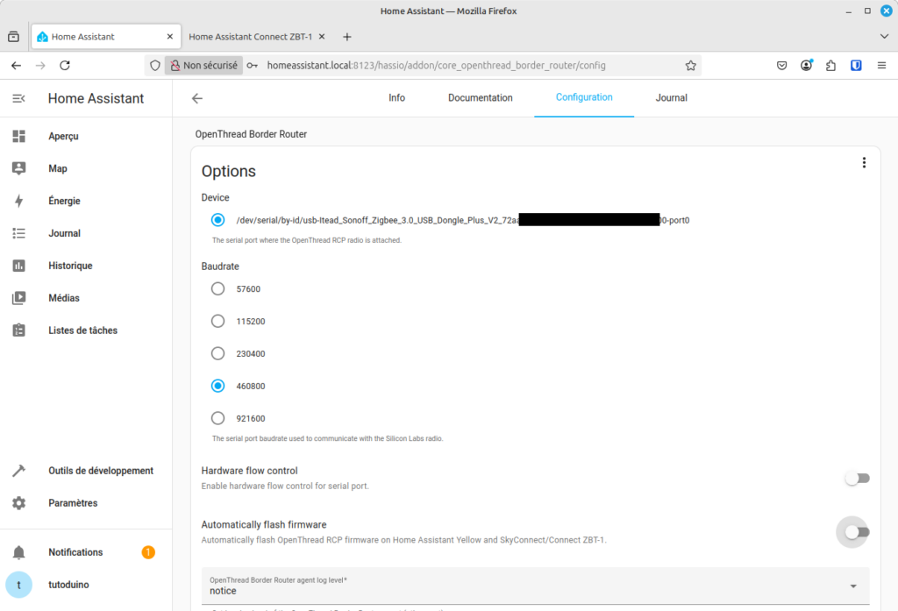Select the 921600 baudrate
898x611 pixels.
[217, 418]
